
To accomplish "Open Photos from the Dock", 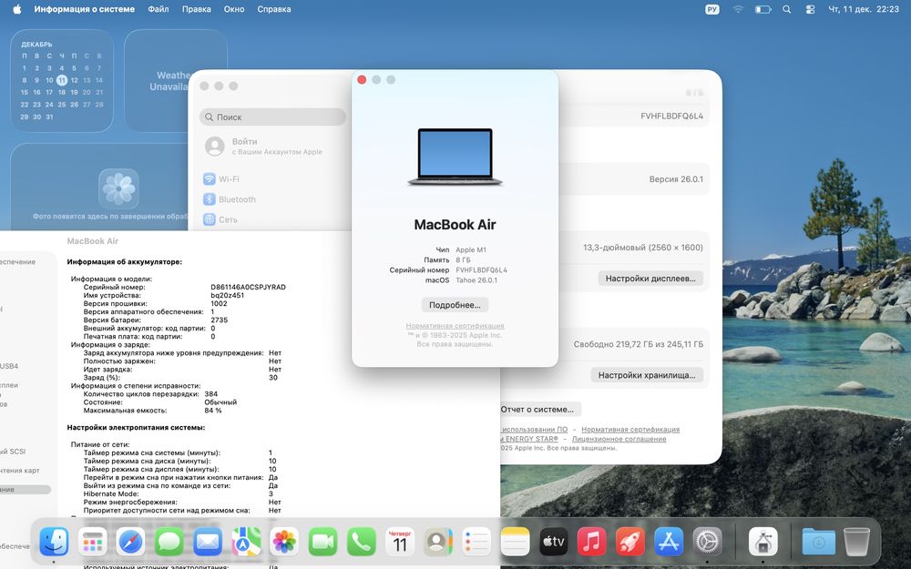I will click(284, 542).
